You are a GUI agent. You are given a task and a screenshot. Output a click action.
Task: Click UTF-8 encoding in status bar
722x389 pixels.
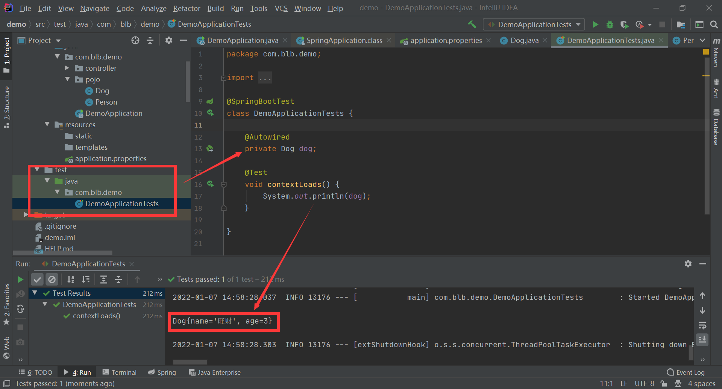tap(644, 383)
